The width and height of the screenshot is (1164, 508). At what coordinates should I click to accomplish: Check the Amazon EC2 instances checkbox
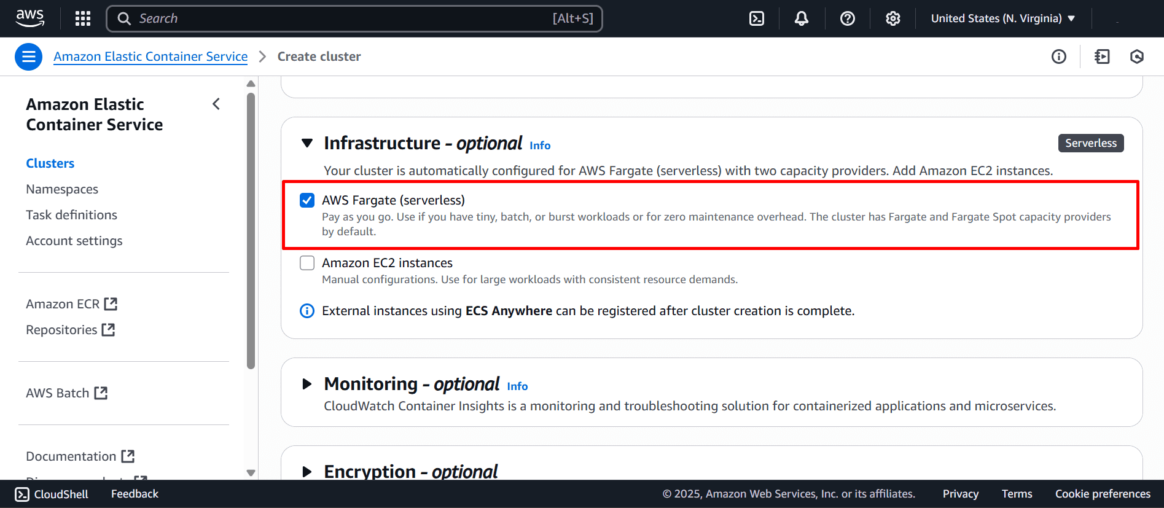pos(307,263)
